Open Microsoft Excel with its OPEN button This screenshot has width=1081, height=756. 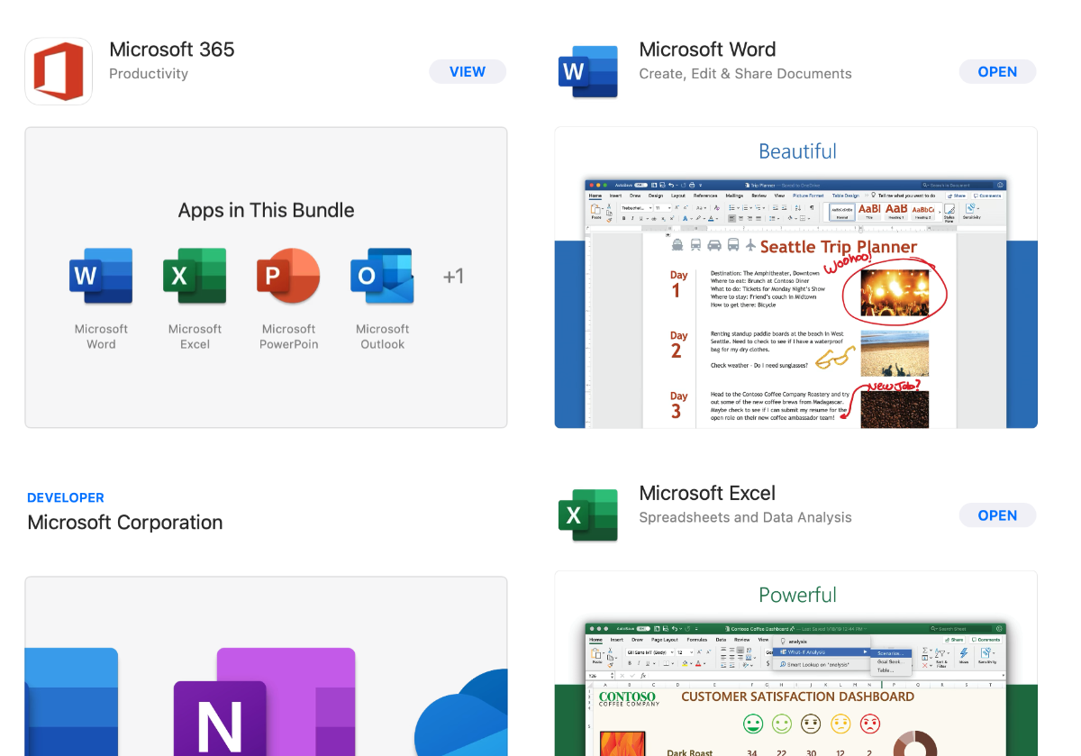997,515
